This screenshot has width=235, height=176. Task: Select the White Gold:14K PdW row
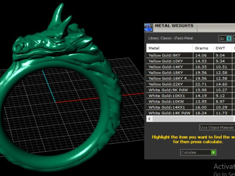point(190,113)
